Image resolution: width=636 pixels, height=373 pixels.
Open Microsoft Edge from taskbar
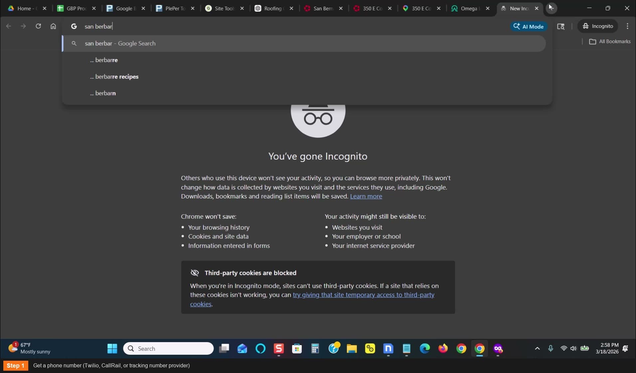[425, 348]
